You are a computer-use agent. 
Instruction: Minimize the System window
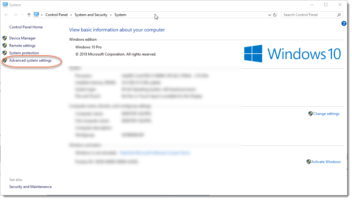tap(312, 5)
